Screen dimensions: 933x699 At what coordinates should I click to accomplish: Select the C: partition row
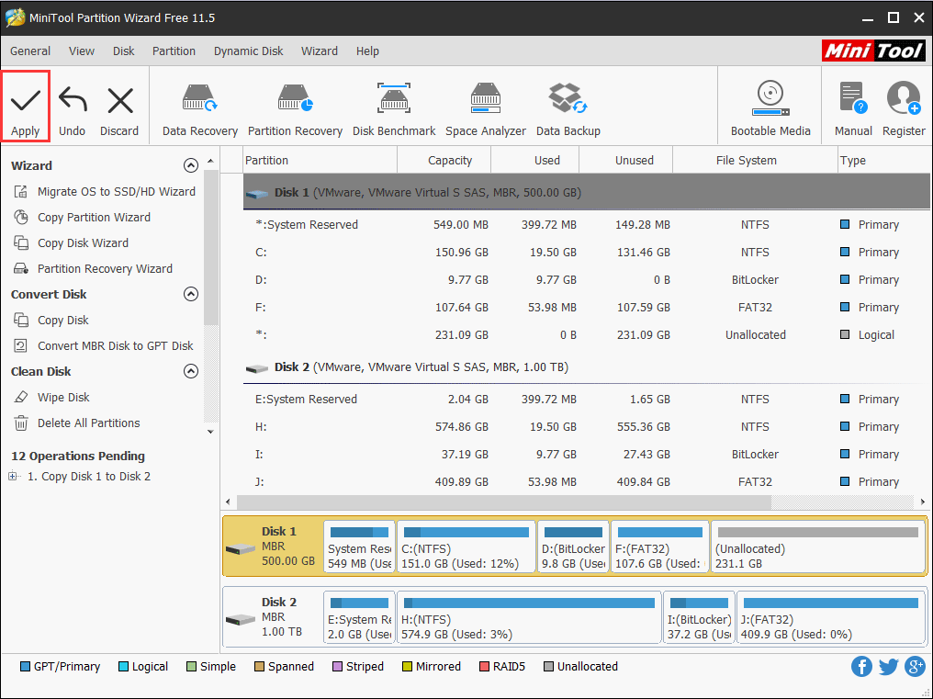point(587,253)
